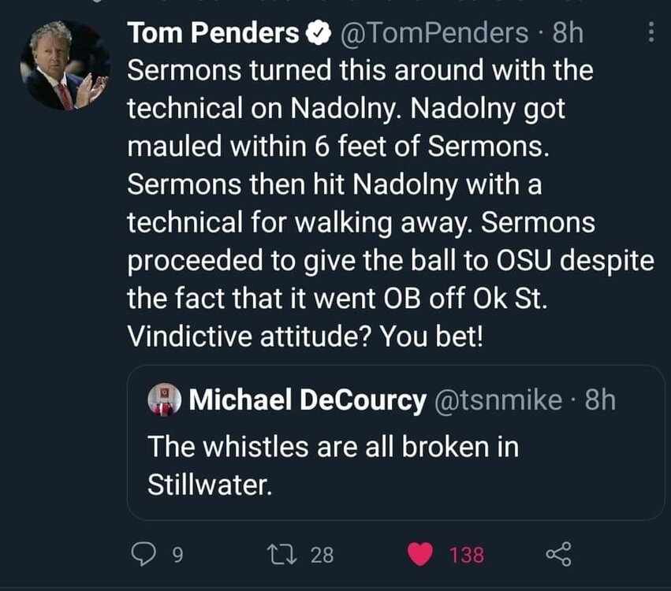The height and width of the screenshot is (591, 671).
Task: Click the @tsnmike handle
Action: (x=498, y=400)
